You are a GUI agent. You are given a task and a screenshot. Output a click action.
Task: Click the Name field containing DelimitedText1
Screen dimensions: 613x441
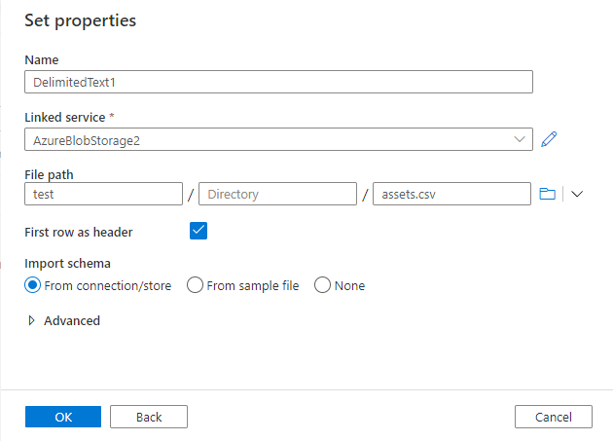[x=278, y=82]
